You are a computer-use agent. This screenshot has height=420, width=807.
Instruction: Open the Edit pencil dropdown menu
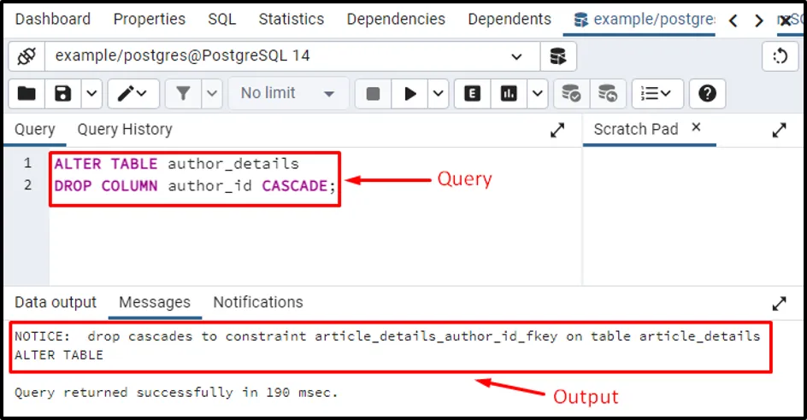pos(132,93)
